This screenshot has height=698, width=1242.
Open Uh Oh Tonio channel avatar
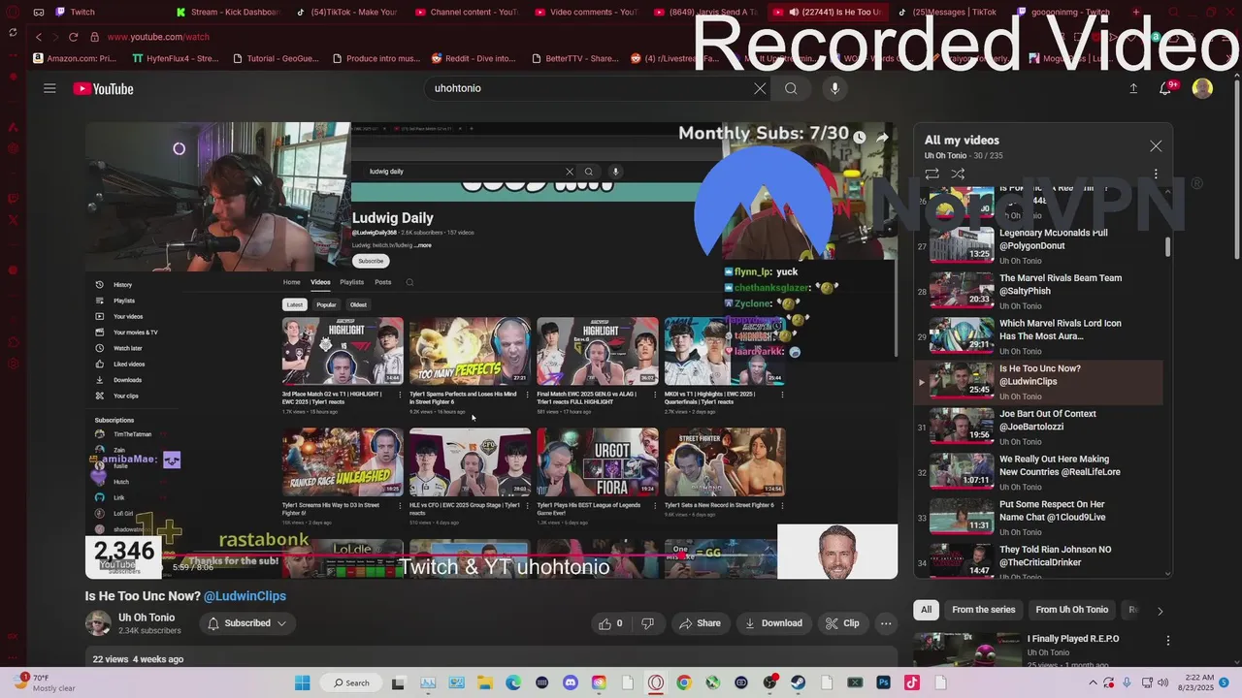(98, 623)
